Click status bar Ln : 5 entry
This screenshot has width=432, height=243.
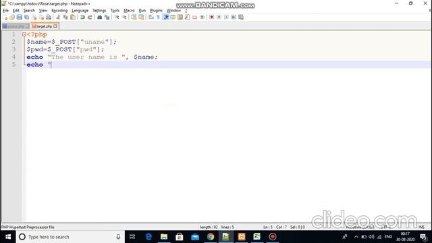point(268,227)
